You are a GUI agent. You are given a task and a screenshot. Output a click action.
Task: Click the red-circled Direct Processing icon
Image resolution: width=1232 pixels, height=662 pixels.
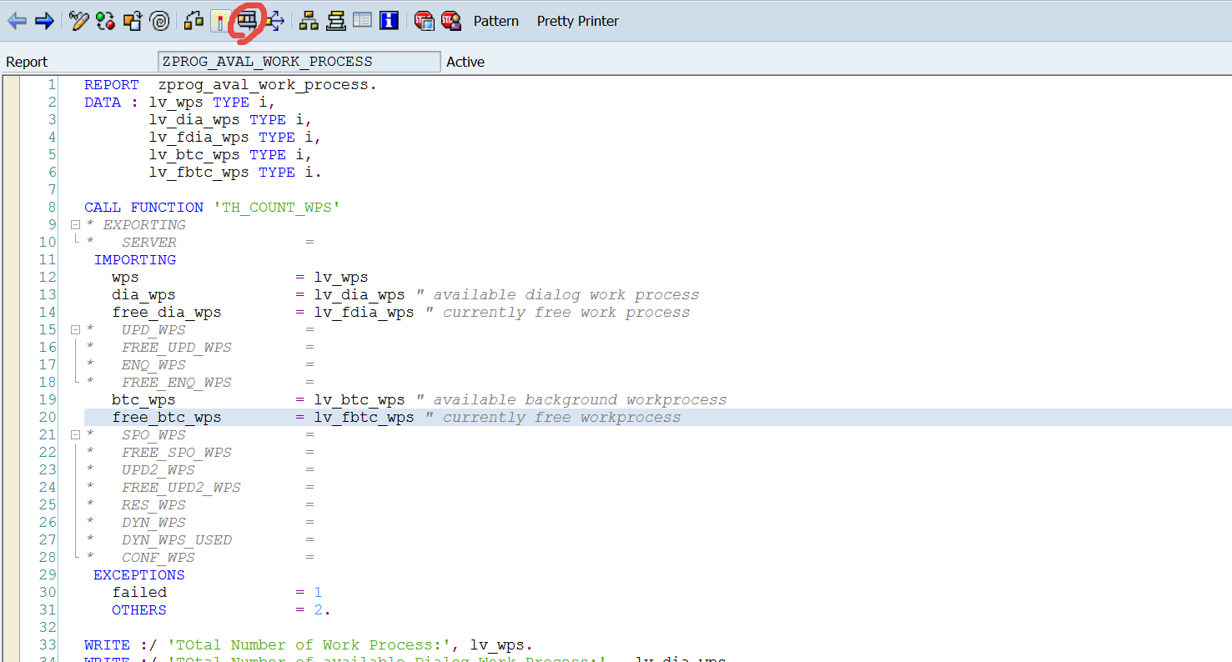[x=247, y=21]
